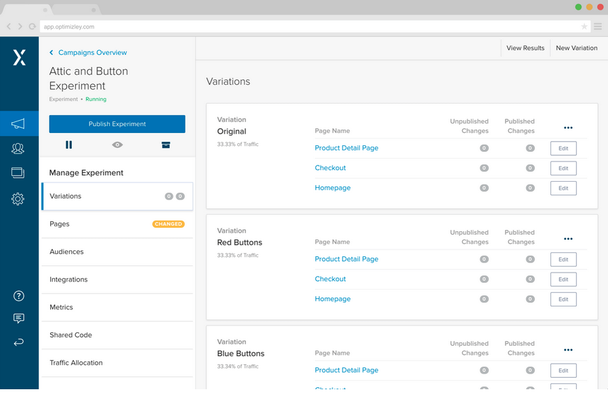
Task: Open the browser hamburger menu
Action: pyautogui.click(x=598, y=26)
